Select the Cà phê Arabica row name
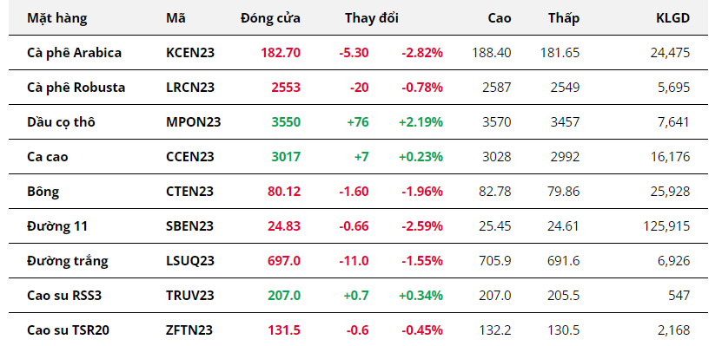The width and height of the screenshot is (722, 346). pos(74,53)
